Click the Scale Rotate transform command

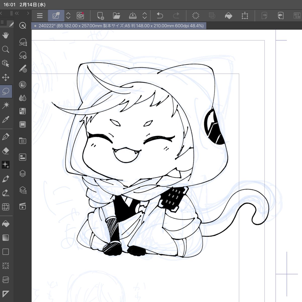pyautogui.click(x=245, y=16)
